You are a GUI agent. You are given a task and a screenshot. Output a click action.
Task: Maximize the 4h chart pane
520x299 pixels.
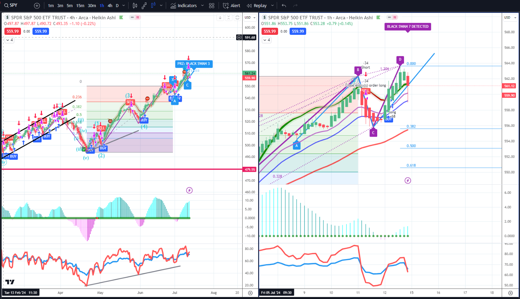238,18
